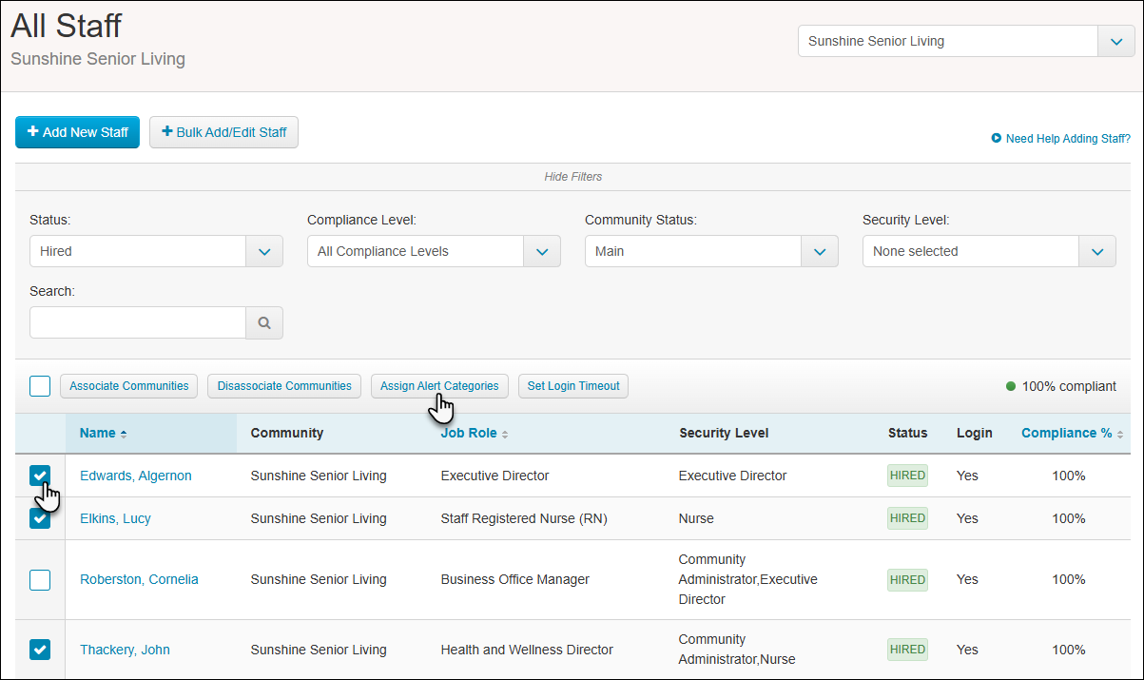Click the Community column header

click(x=287, y=433)
